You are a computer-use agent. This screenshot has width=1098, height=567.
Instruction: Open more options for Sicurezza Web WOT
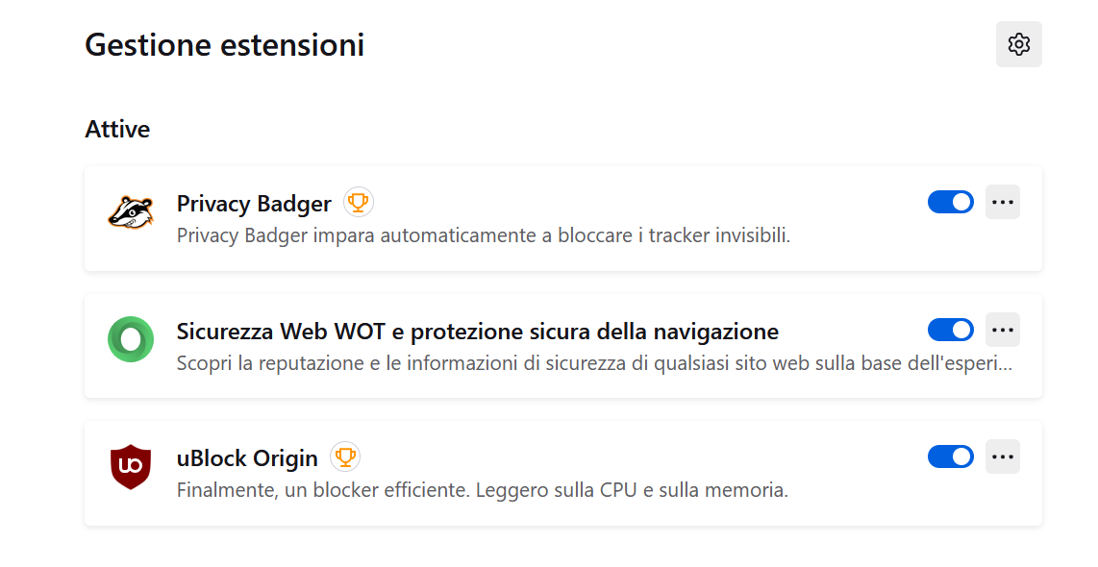1003,330
